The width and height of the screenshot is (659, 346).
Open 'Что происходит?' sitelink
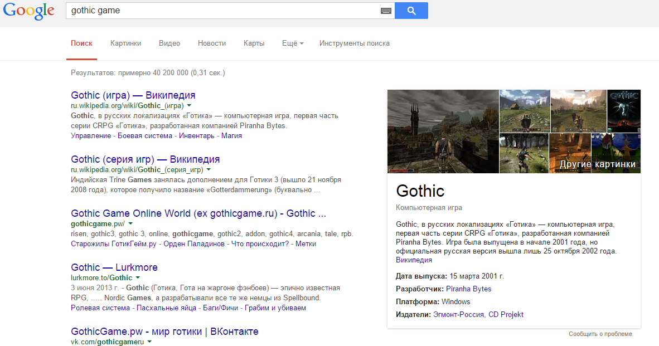260,244
